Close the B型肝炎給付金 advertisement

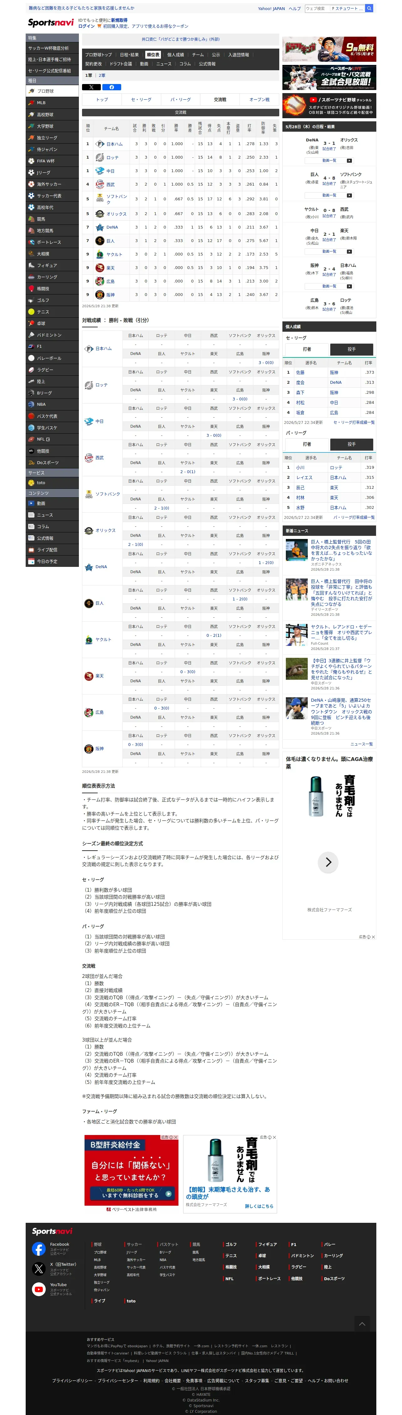tap(176, 1138)
